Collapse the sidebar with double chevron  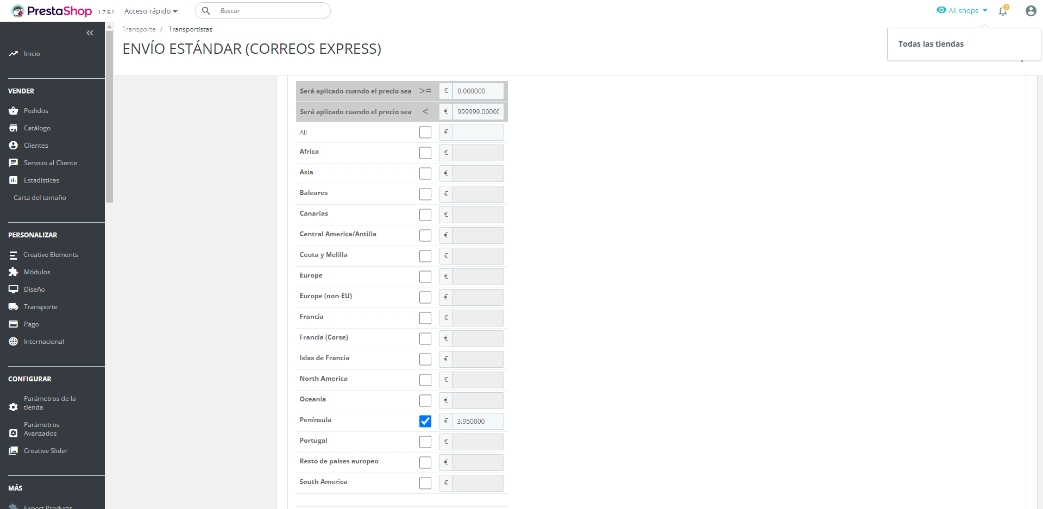(x=90, y=33)
